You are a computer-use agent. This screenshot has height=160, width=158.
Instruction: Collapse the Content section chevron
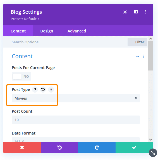(138, 57)
